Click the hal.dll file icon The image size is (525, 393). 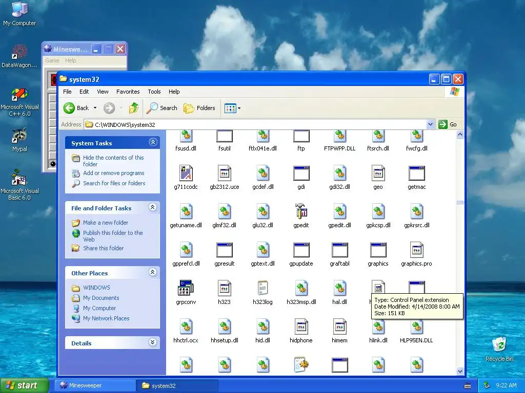click(x=339, y=288)
